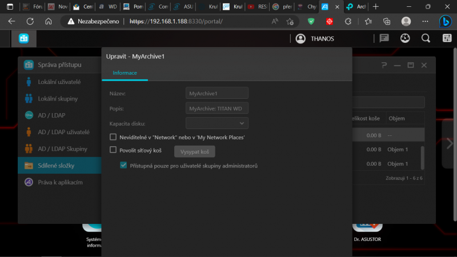
Task: Open help icon of Správa přístupu window
Action: pyautogui.click(x=384, y=65)
